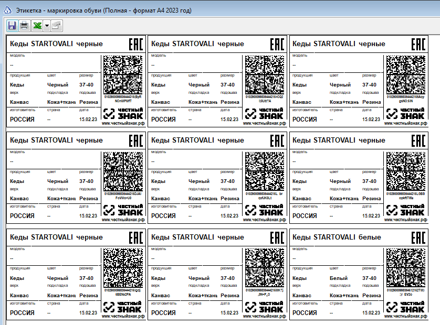
Task: Save the label sheet with the floppy disk icon
Action: point(12,26)
